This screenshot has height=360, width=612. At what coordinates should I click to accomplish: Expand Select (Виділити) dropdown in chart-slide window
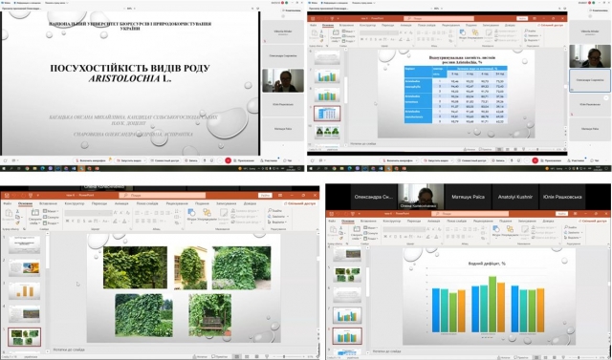(x=573, y=237)
